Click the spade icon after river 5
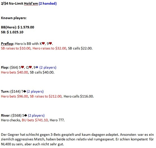The image size is (156, 148). (x=26, y=115)
